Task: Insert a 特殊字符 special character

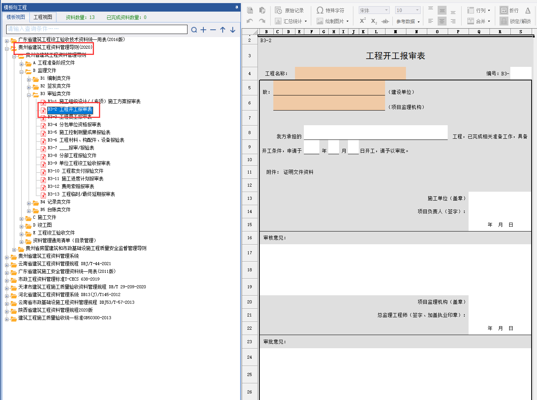Action: tap(330, 10)
